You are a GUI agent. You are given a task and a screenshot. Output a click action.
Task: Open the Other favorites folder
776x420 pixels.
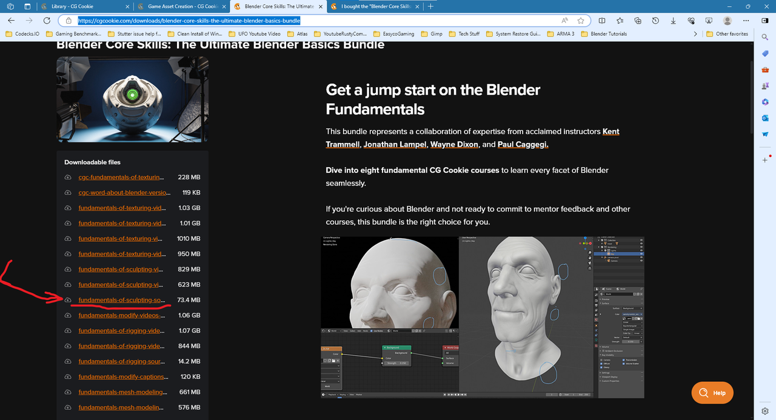point(727,34)
